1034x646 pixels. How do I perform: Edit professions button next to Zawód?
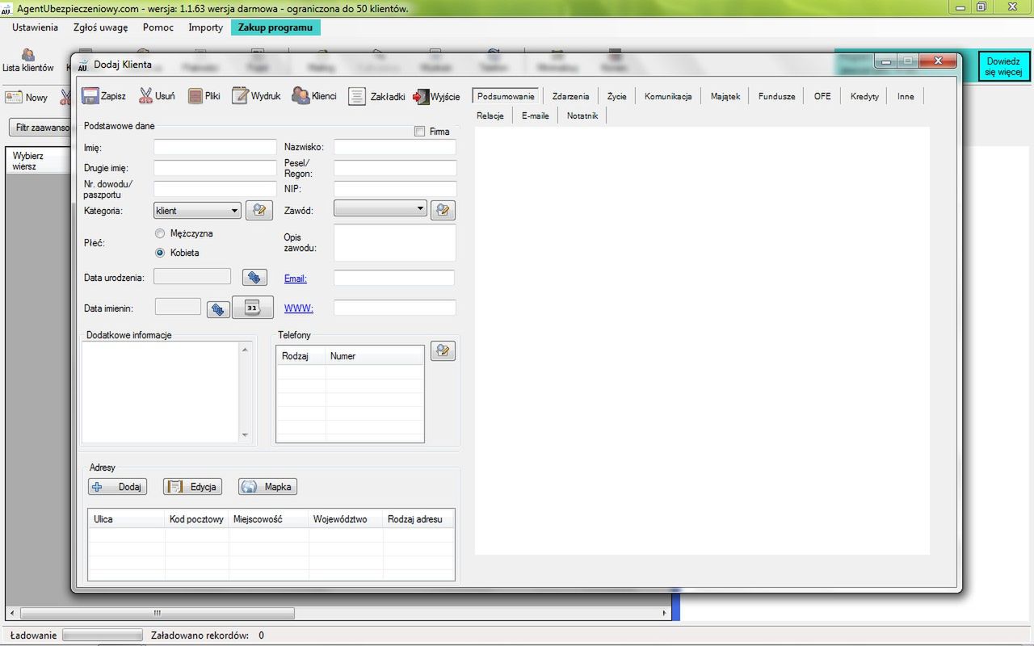pyautogui.click(x=443, y=210)
